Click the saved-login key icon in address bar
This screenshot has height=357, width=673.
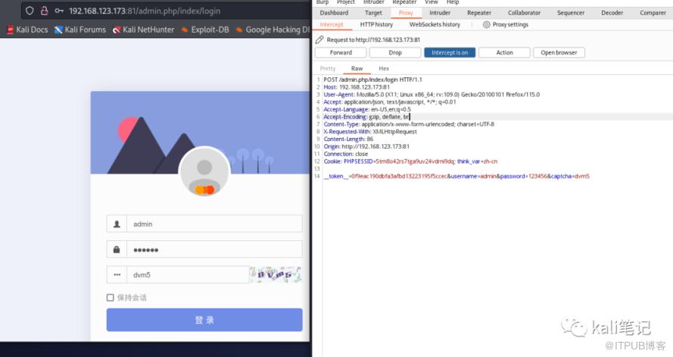[59, 11]
